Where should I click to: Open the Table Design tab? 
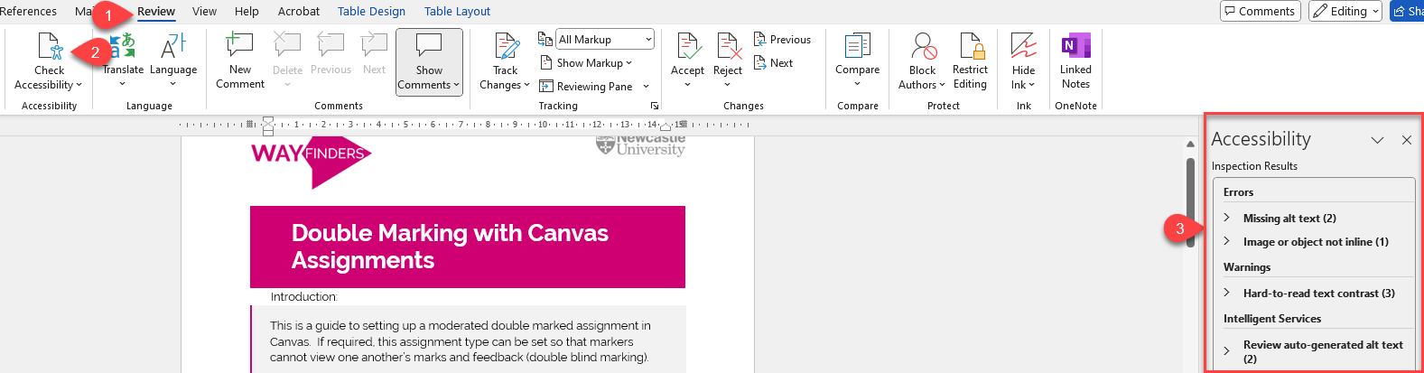371,12
